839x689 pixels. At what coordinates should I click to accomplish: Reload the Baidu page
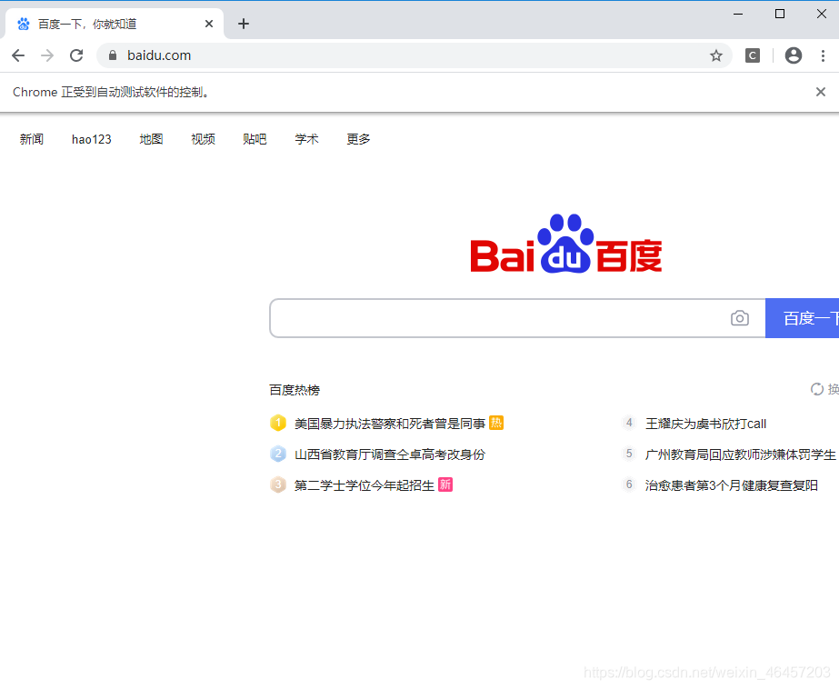coord(76,55)
